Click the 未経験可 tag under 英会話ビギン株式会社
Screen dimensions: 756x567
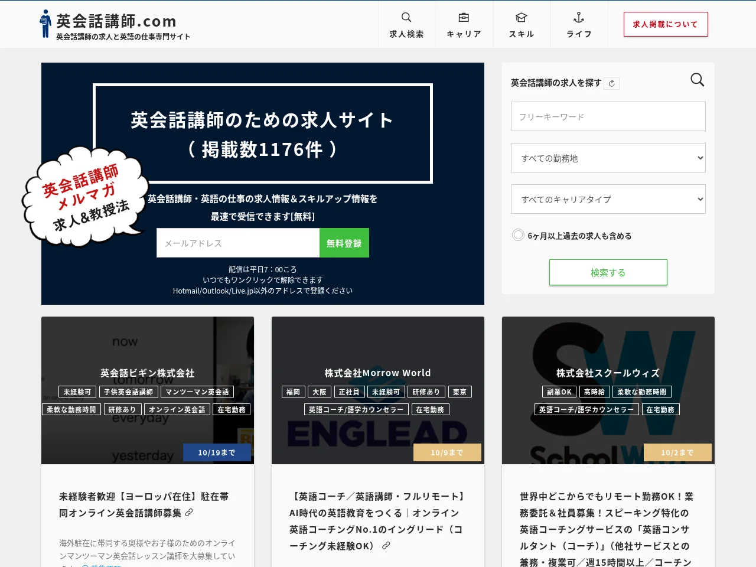pyautogui.click(x=77, y=392)
